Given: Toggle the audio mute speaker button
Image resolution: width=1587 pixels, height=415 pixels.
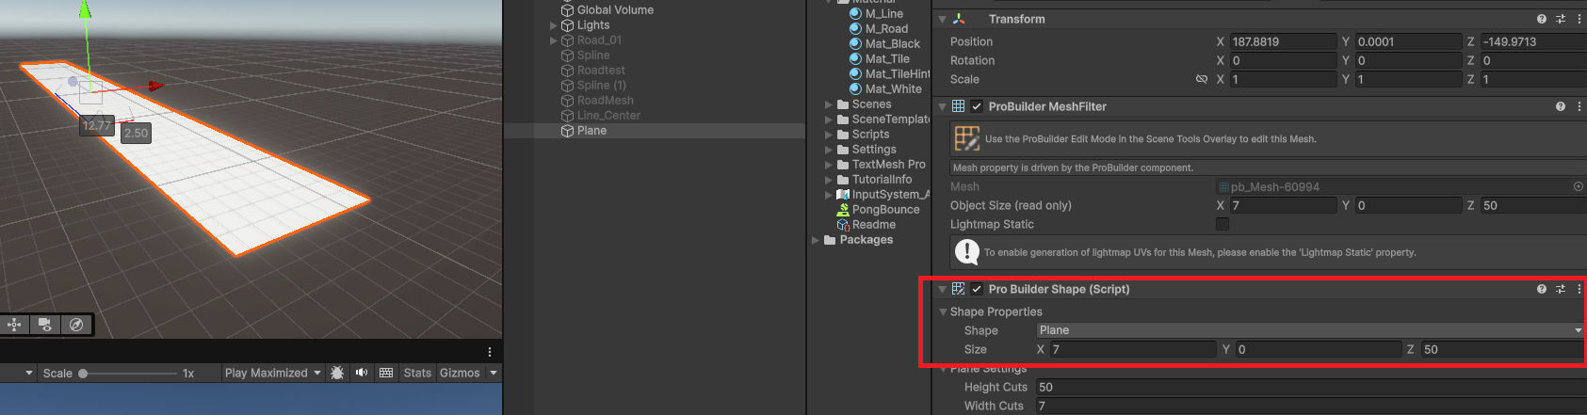Looking at the screenshot, I should (362, 373).
